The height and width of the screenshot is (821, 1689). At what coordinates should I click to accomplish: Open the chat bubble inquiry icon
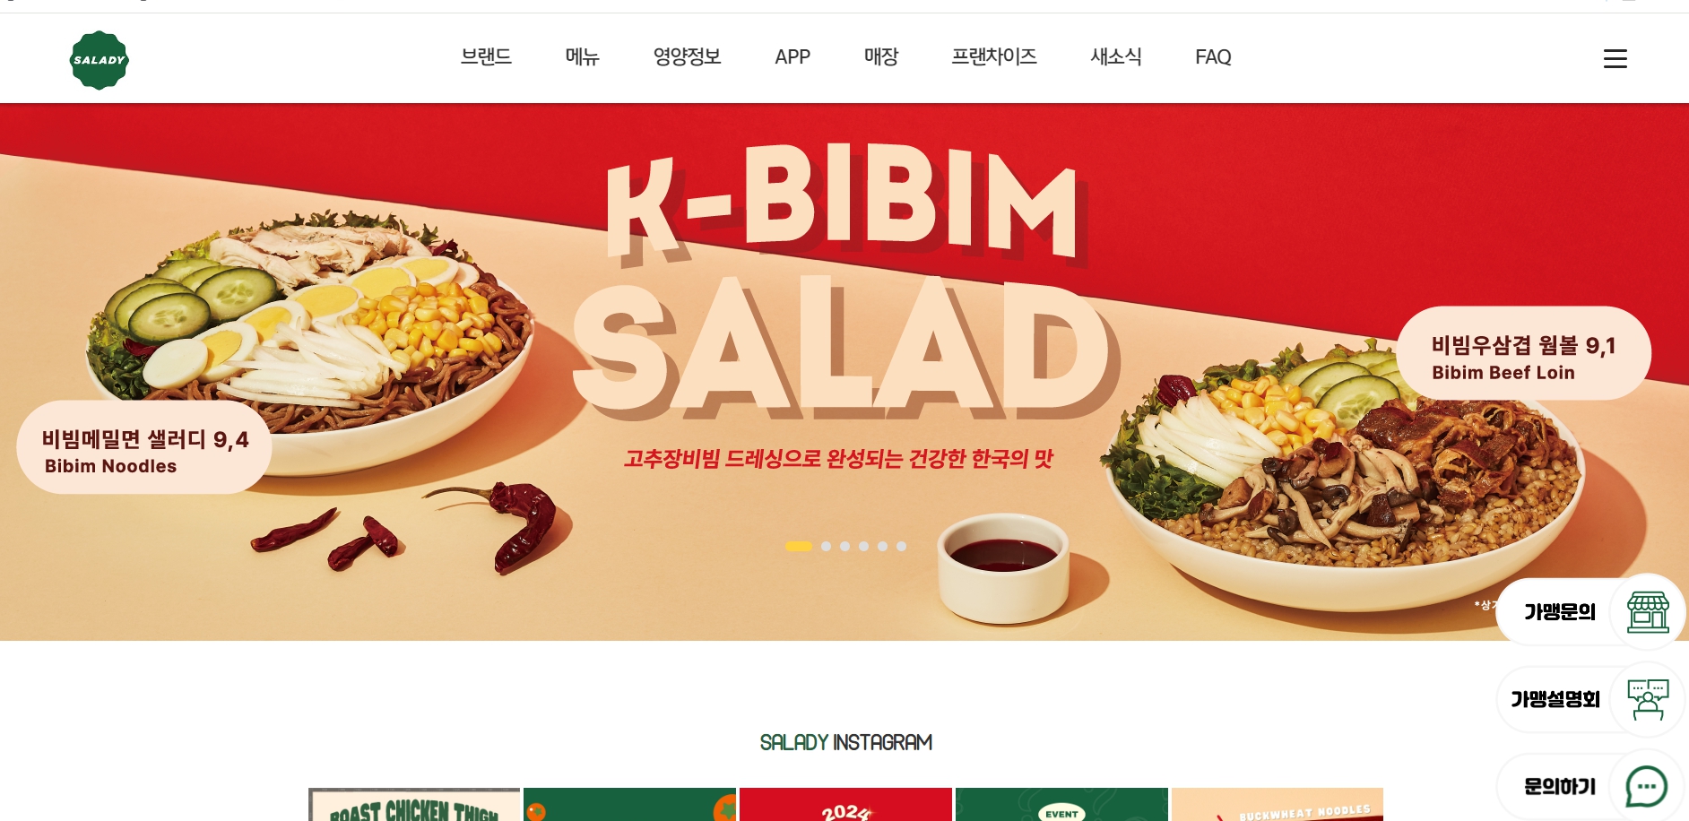click(1648, 787)
